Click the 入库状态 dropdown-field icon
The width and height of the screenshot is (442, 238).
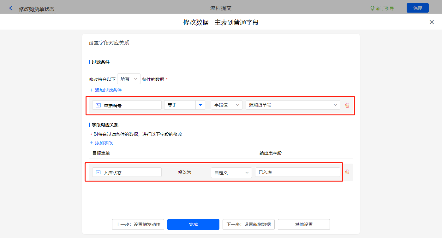[98, 172]
